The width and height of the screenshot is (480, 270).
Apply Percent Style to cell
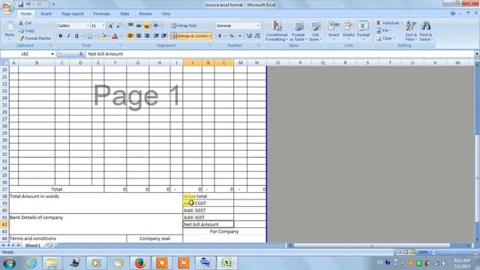[x=232, y=36]
